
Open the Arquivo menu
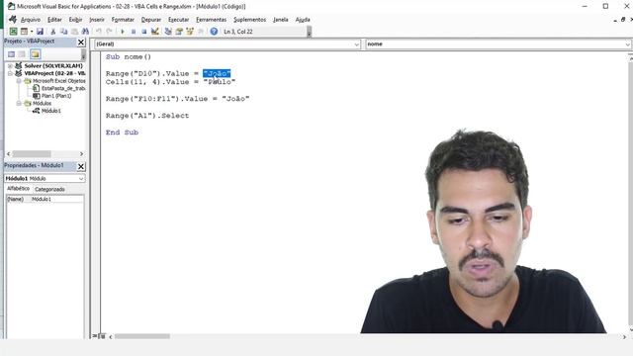tap(31, 20)
